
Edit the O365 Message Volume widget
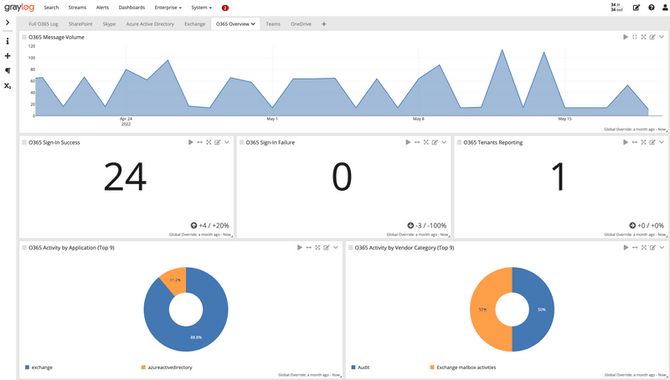(652, 37)
